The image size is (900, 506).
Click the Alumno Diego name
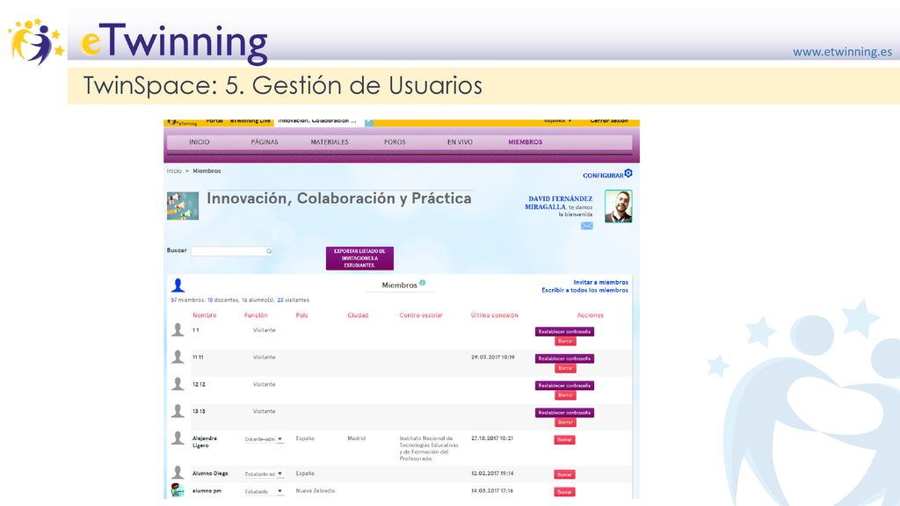210,473
